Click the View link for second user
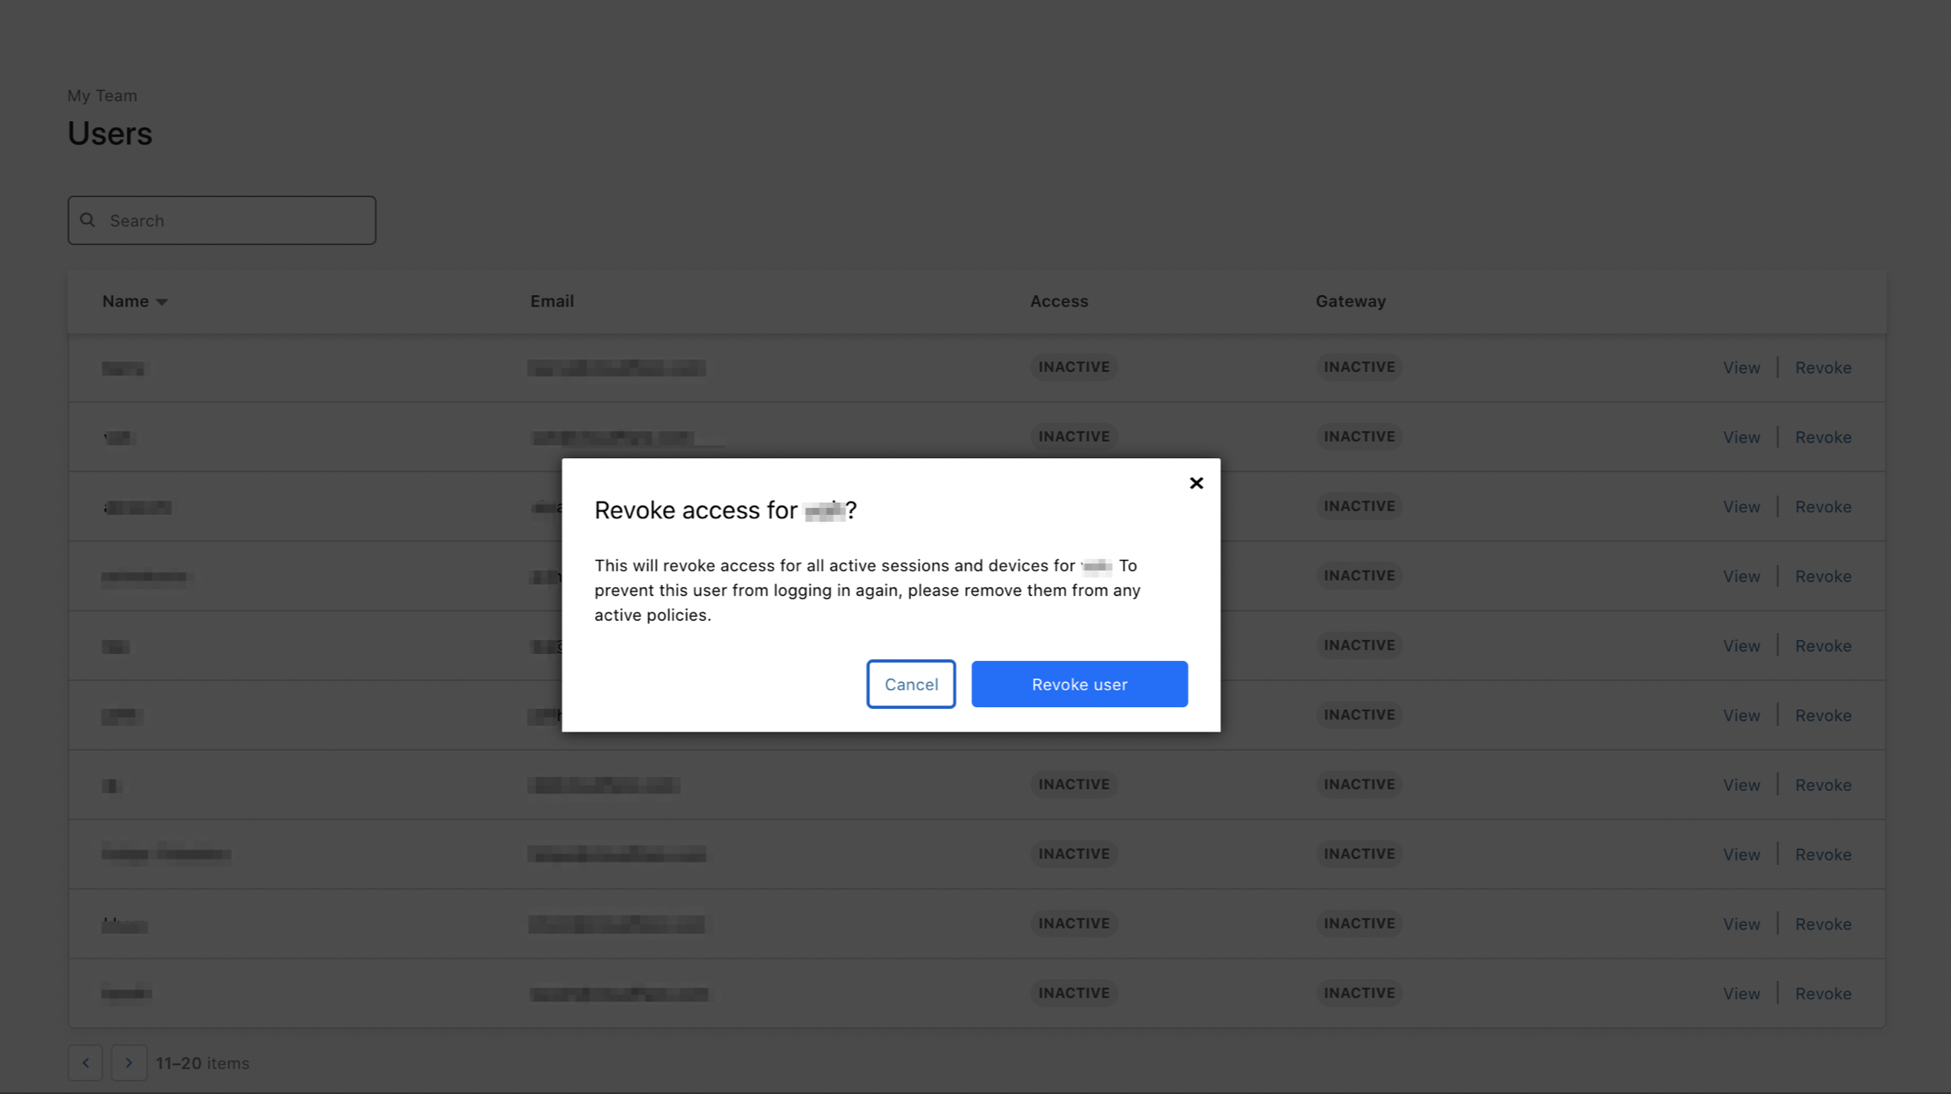Viewport: 1951px width, 1094px height. tap(1740, 436)
